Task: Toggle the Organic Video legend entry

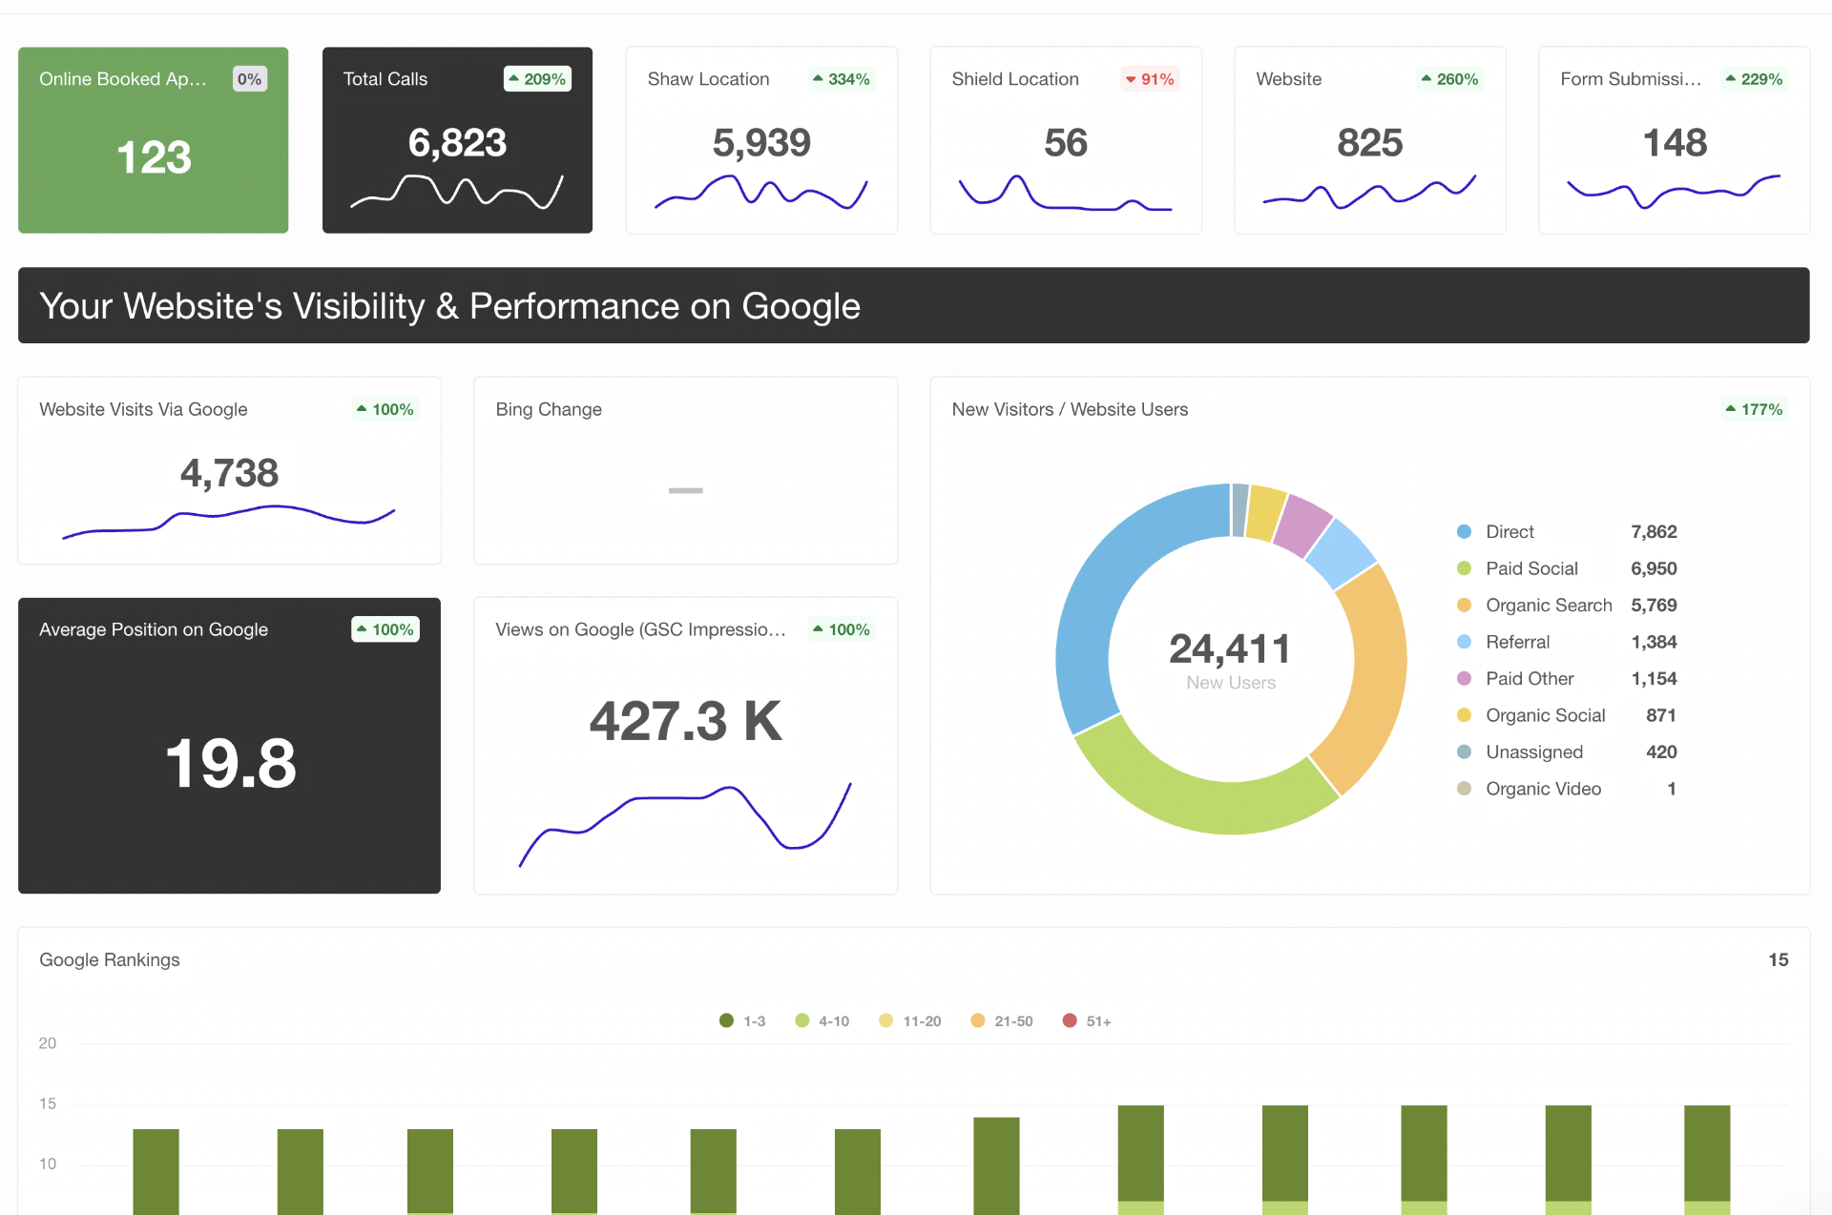Action: pyautogui.click(x=1529, y=789)
